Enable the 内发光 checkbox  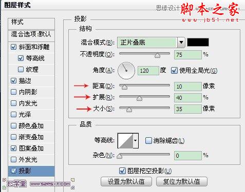pyautogui.click(x=13, y=103)
